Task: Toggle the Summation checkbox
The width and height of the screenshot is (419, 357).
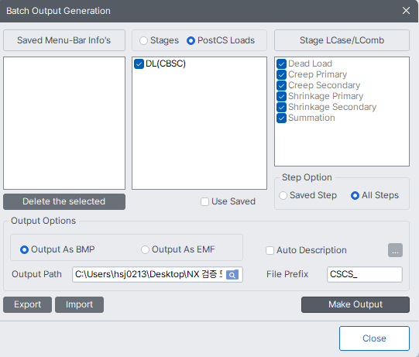Action: (x=281, y=118)
